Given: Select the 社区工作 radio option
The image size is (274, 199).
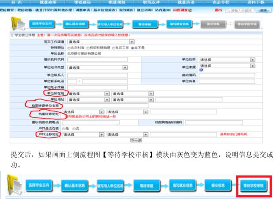Looking at the screenshot, I should (113, 48).
